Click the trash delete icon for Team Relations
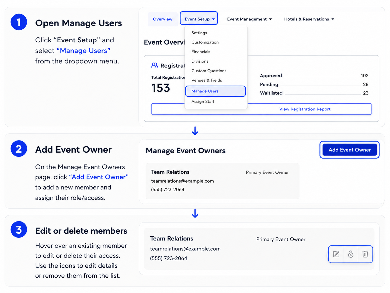Viewport: 390px width, 293px height. (x=365, y=254)
